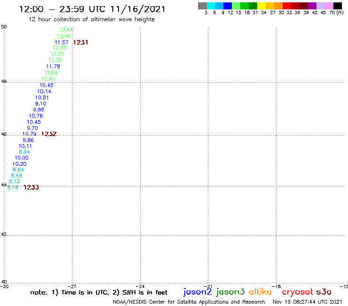Click the altika satellite label
This screenshot has width=348, height=306.
261,291
